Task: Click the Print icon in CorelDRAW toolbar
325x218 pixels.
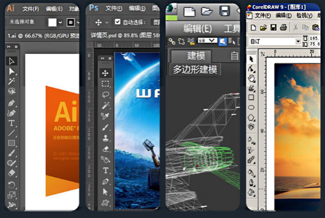Action: click(283, 27)
